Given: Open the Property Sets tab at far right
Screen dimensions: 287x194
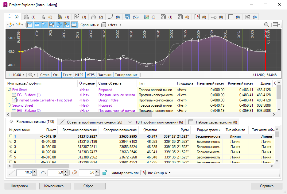Looking at the screenshot, I should tap(251, 17).
